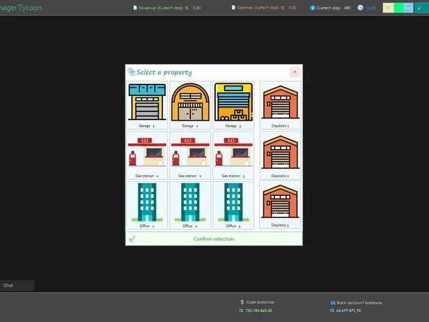429x322 pixels.
Task: Click the green normal-speed button
Action: tap(398, 7)
